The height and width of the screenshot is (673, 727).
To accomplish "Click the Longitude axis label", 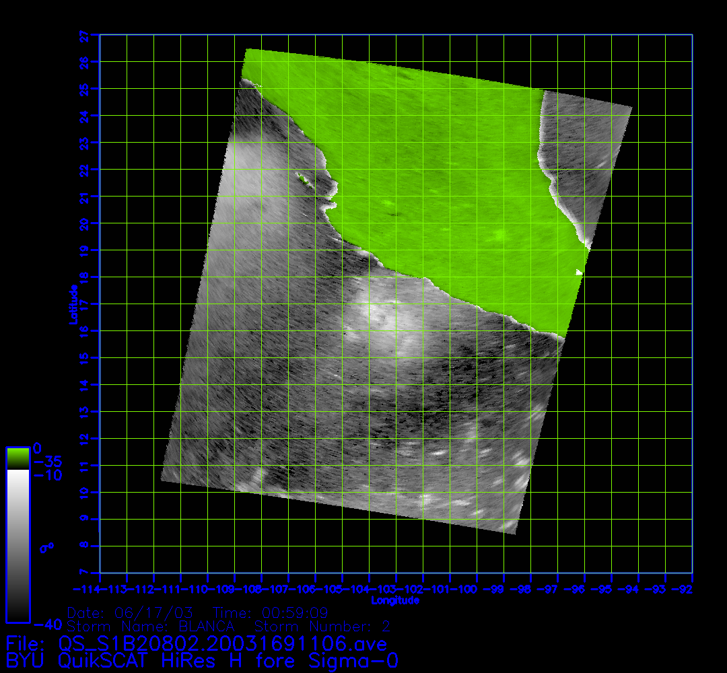I will pyautogui.click(x=396, y=600).
